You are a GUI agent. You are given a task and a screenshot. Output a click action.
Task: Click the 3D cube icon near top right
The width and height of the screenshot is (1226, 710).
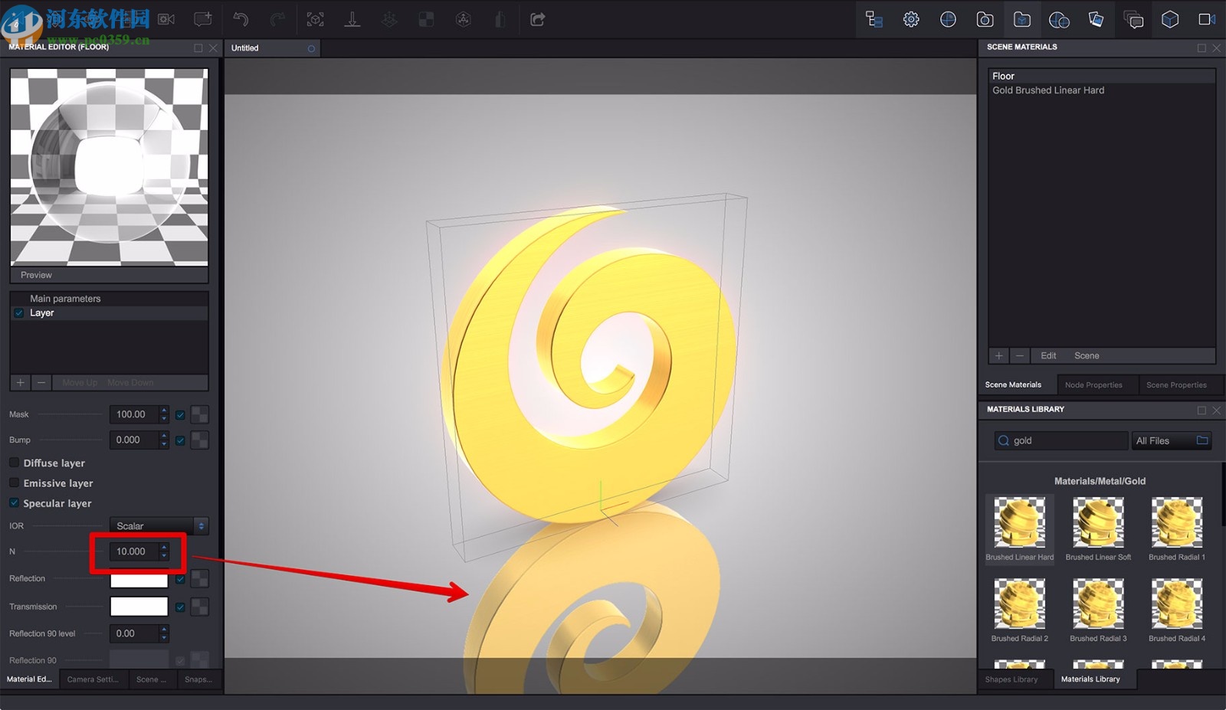point(1170,19)
